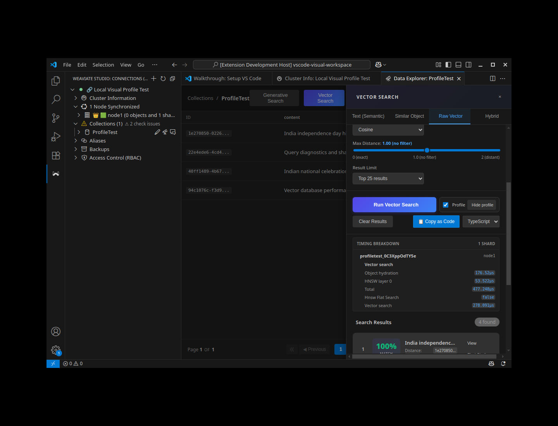Customize layout from title bar icon
Viewport: 558px width, 426px height.
(x=438, y=65)
